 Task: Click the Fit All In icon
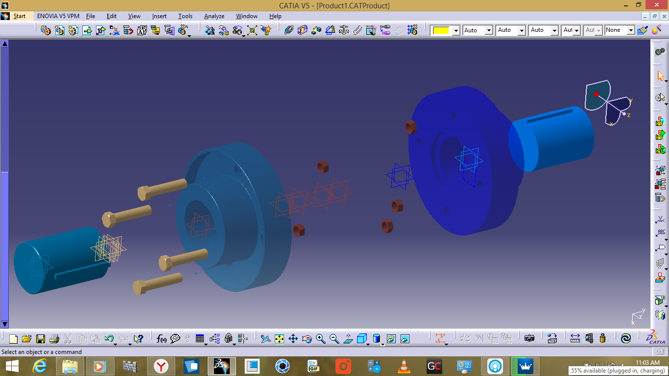click(279, 339)
